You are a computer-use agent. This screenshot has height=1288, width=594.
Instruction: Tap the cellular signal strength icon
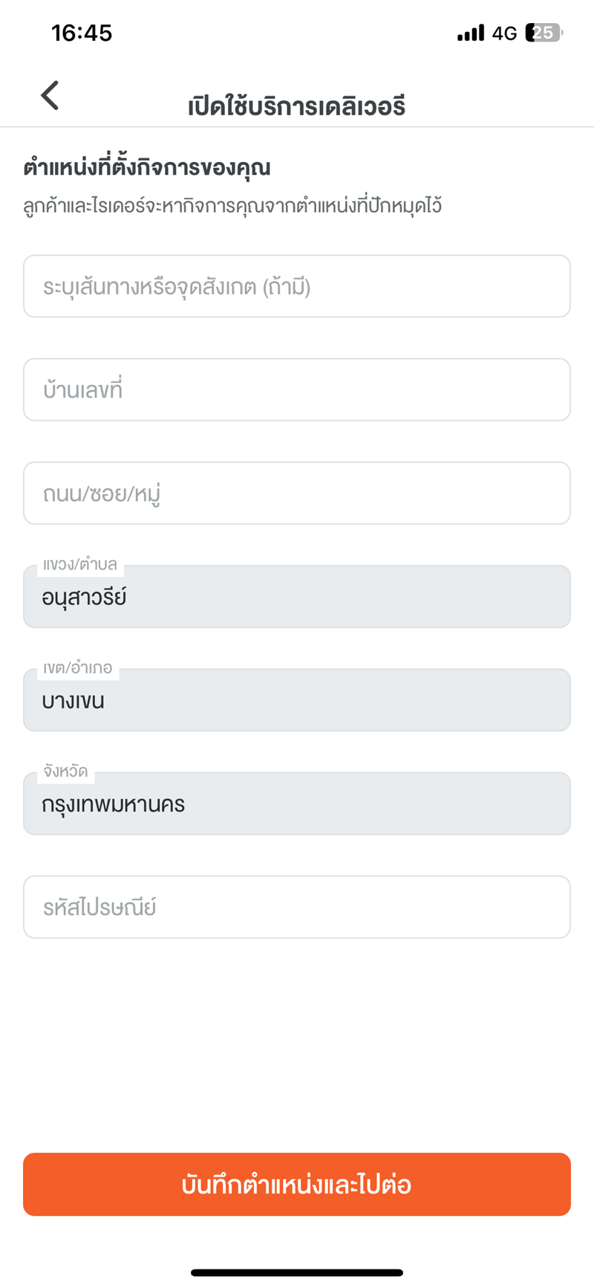[471, 33]
